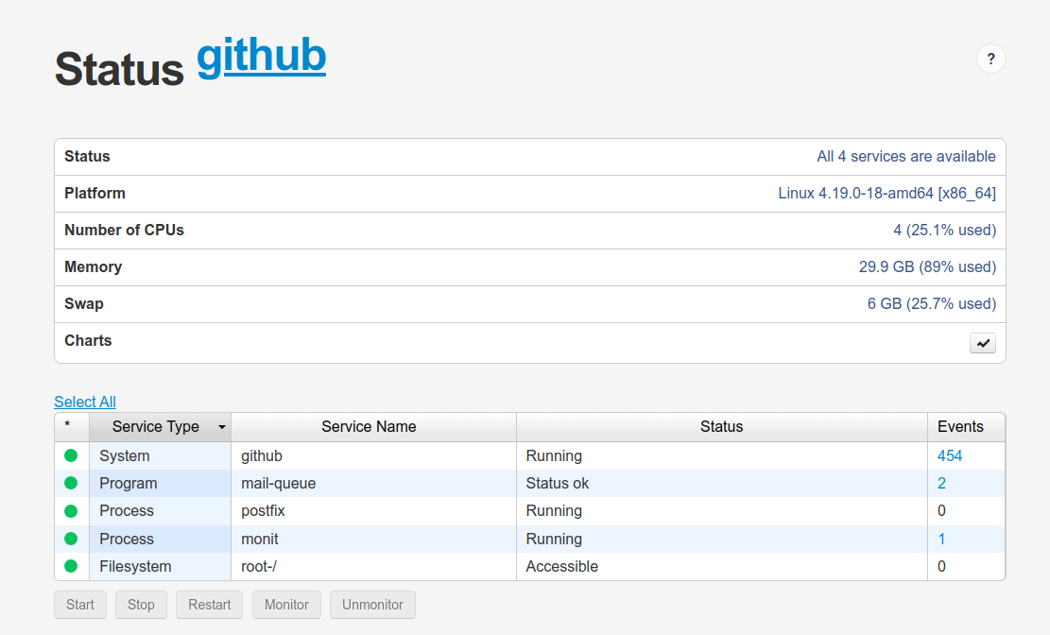Select the green status dot for root-/
Image resolution: width=1050 pixels, height=635 pixels.
pyautogui.click(x=71, y=566)
